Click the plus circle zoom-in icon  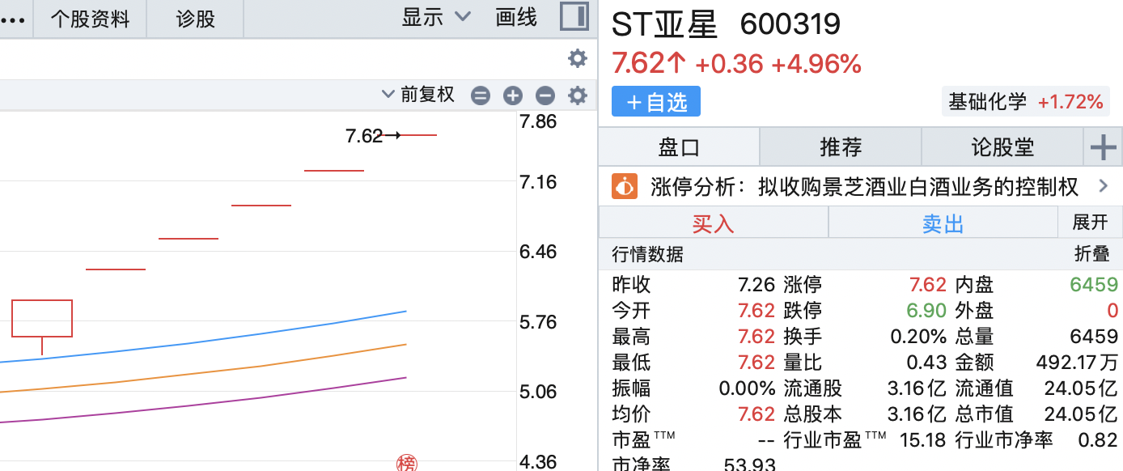[x=513, y=96]
